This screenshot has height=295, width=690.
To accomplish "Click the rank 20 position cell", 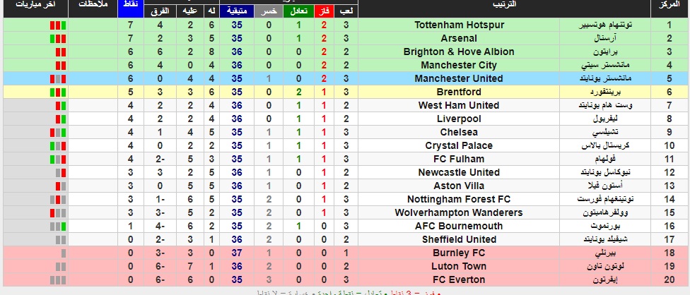I will pyautogui.click(x=669, y=280).
